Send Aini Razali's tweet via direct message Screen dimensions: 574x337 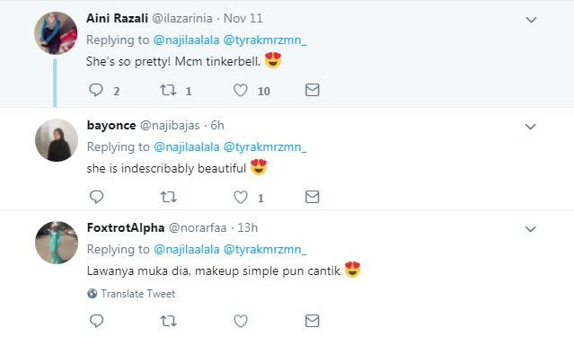tap(313, 90)
